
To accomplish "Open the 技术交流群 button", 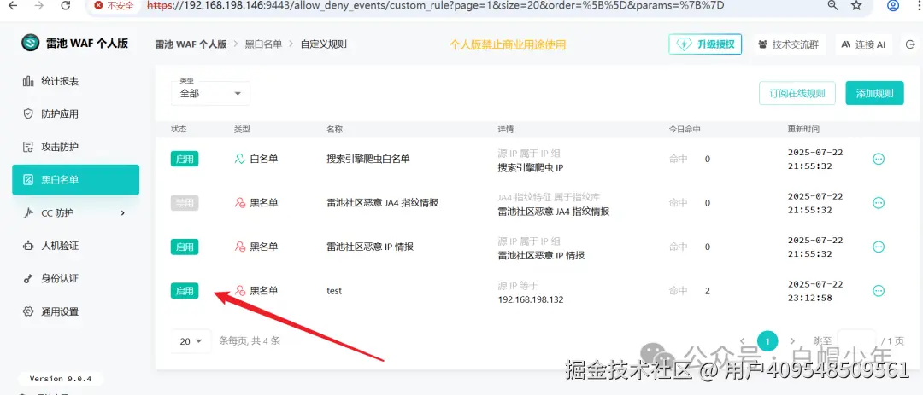I will tap(789, 44).
